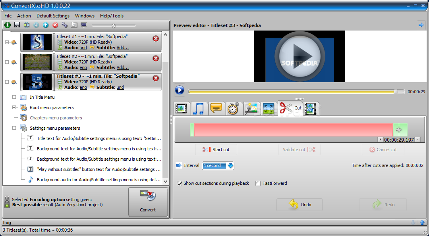
Task: Step cut time back with left arrow
Action: click(380, 140)
